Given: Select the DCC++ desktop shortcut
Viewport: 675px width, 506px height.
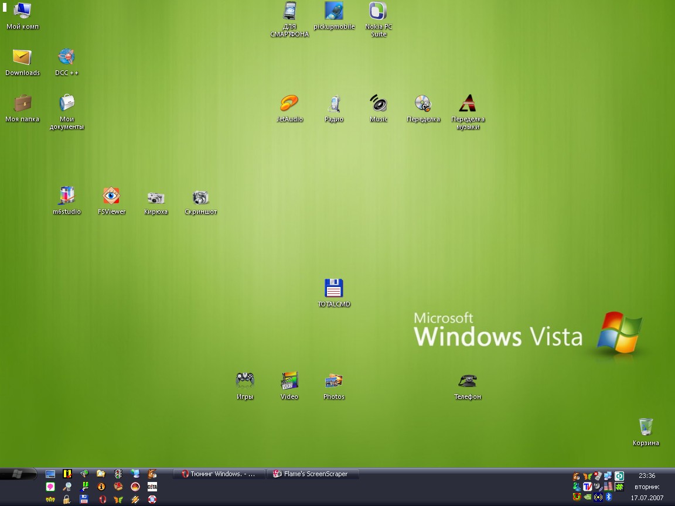Looking at the screenshot, I should coord(67,57).
